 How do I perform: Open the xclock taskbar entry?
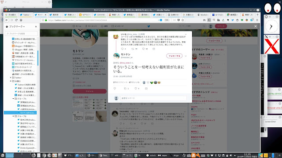(151, 155)
